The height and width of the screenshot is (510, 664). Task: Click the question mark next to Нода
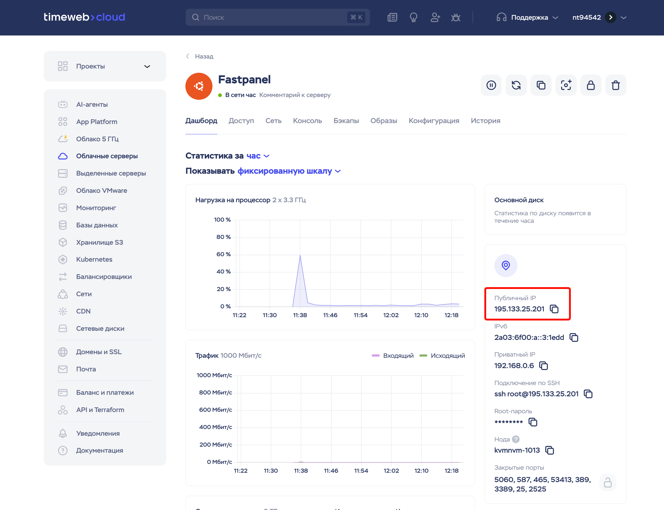[516, 439]
